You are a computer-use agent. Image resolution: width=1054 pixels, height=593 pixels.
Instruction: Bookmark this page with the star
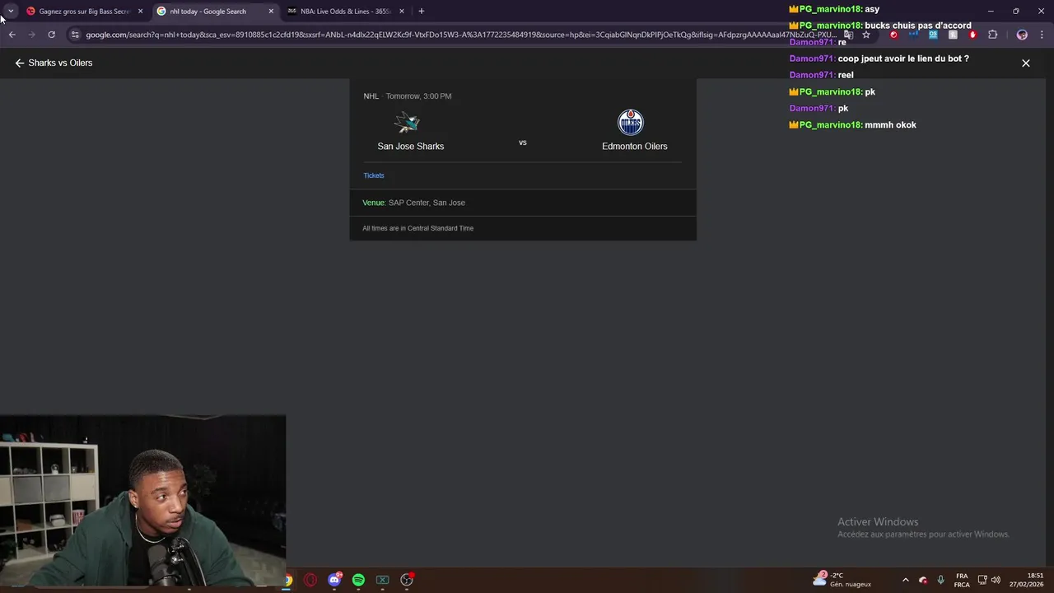point(866,35)
